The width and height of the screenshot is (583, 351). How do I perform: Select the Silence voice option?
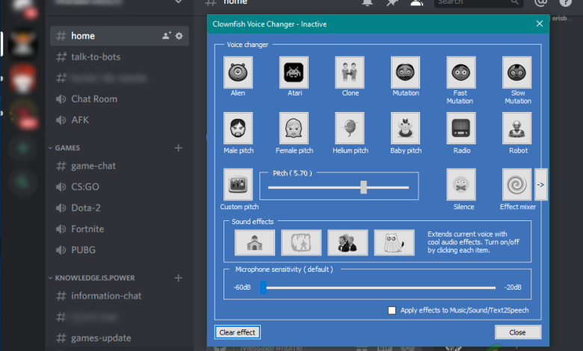click(x=461, y=184)
